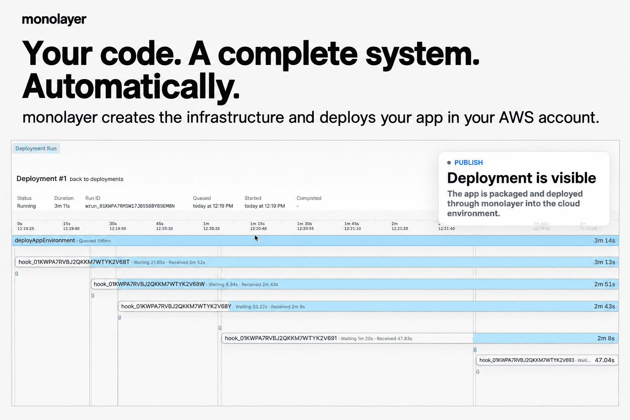Image resolution: width=630 pixels, height=420 pixels.
Task: Open the Deployment Run tab
Action: [x=36, y=148]
